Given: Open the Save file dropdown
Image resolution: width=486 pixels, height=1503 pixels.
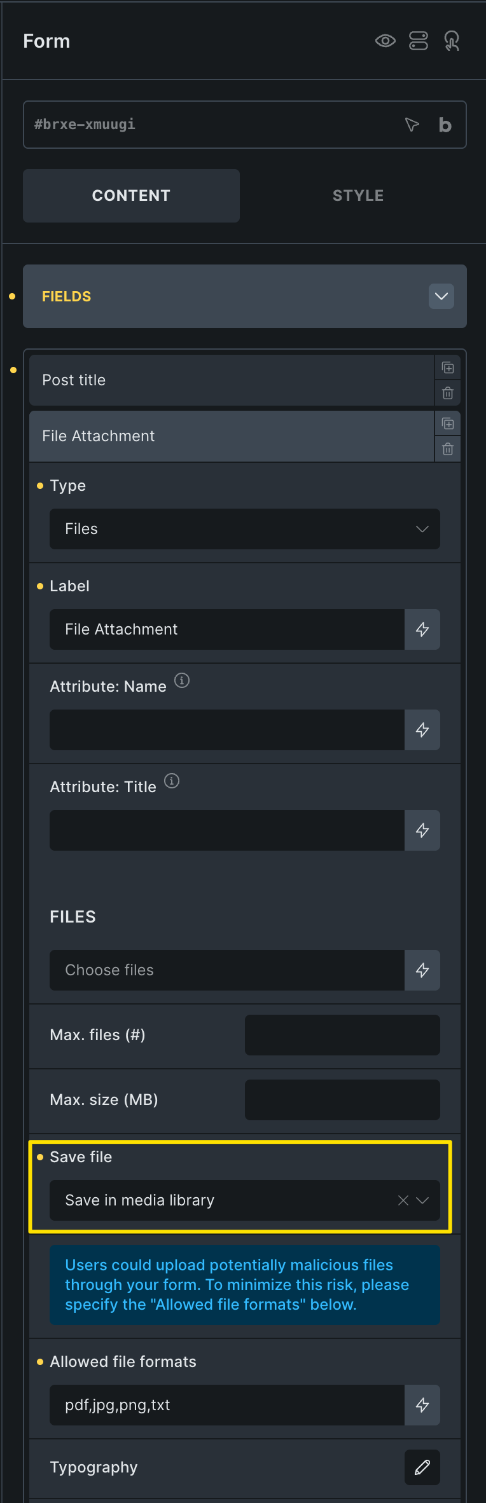Looking at the screenshot, I should point(422,1200).
